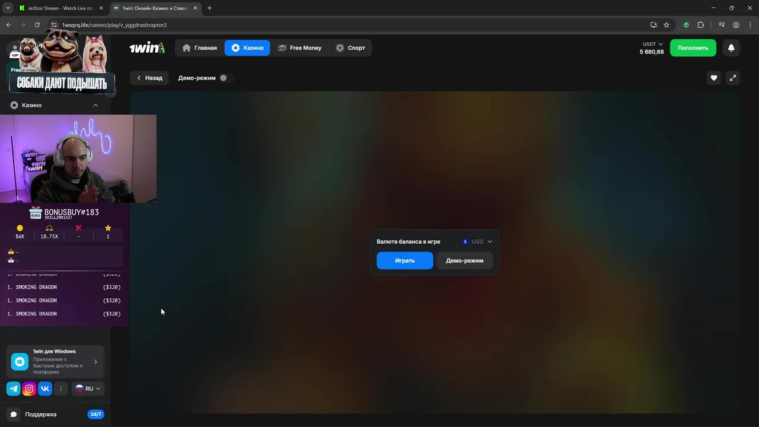The height and width of the screenshot is (427, 759).
Task: Open the Telegram social icon
Action: (13, 388)
